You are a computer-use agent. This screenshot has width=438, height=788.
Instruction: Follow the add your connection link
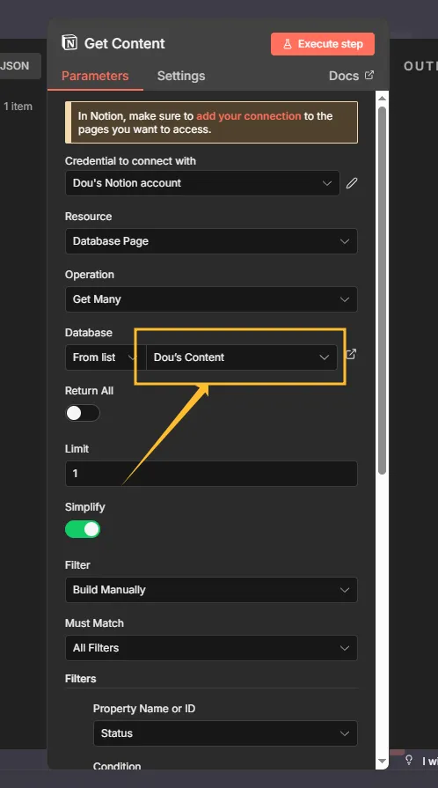249,116
